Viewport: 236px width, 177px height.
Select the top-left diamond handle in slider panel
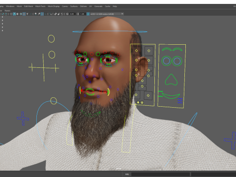coord(136,51)
